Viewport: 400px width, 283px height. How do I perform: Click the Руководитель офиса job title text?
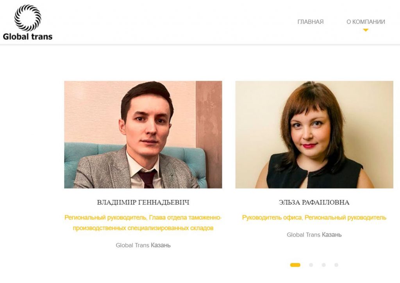point(272,218)
